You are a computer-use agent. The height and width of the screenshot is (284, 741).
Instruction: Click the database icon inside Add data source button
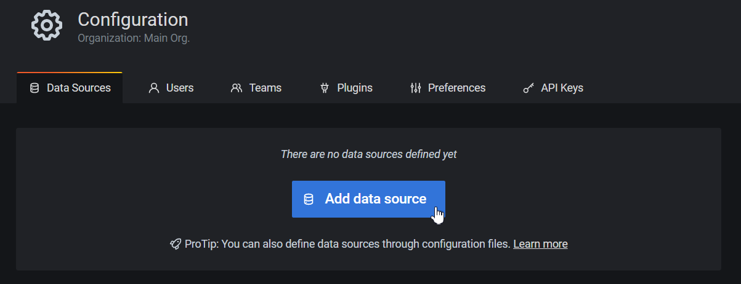(309, 199)
